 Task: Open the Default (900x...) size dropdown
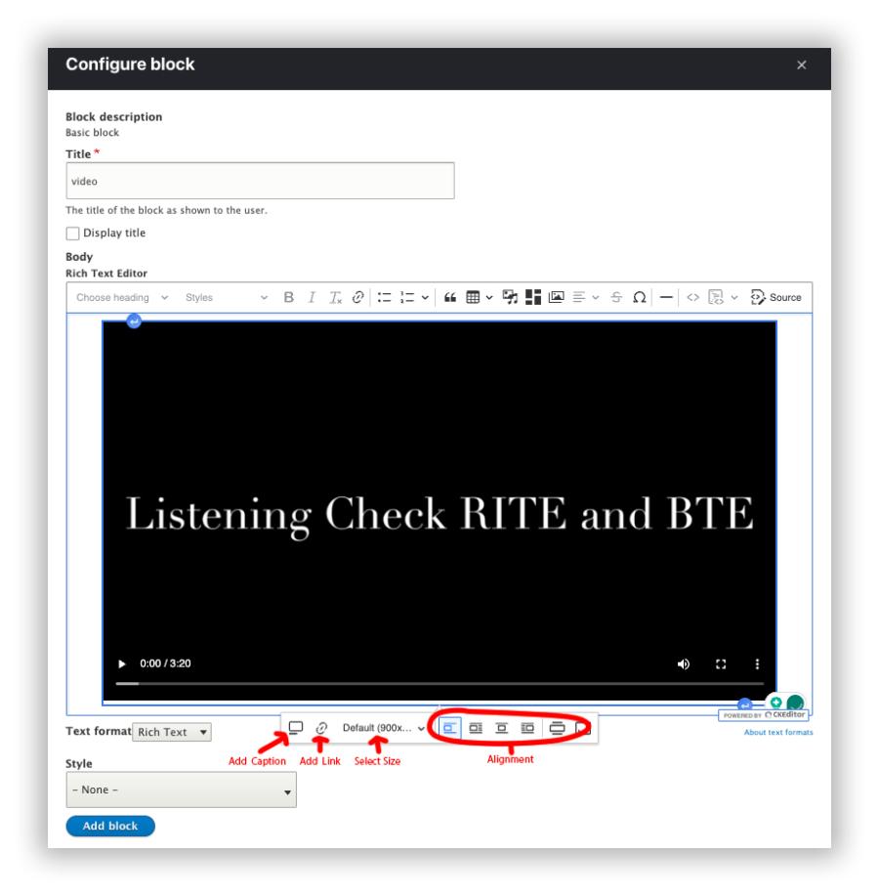[x=383, y=728]
